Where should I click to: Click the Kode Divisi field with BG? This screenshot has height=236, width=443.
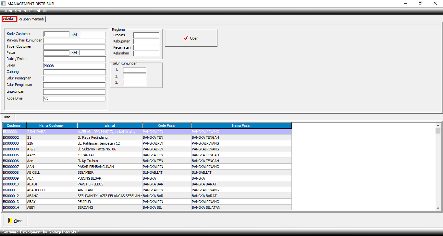(x=74, y=99)
